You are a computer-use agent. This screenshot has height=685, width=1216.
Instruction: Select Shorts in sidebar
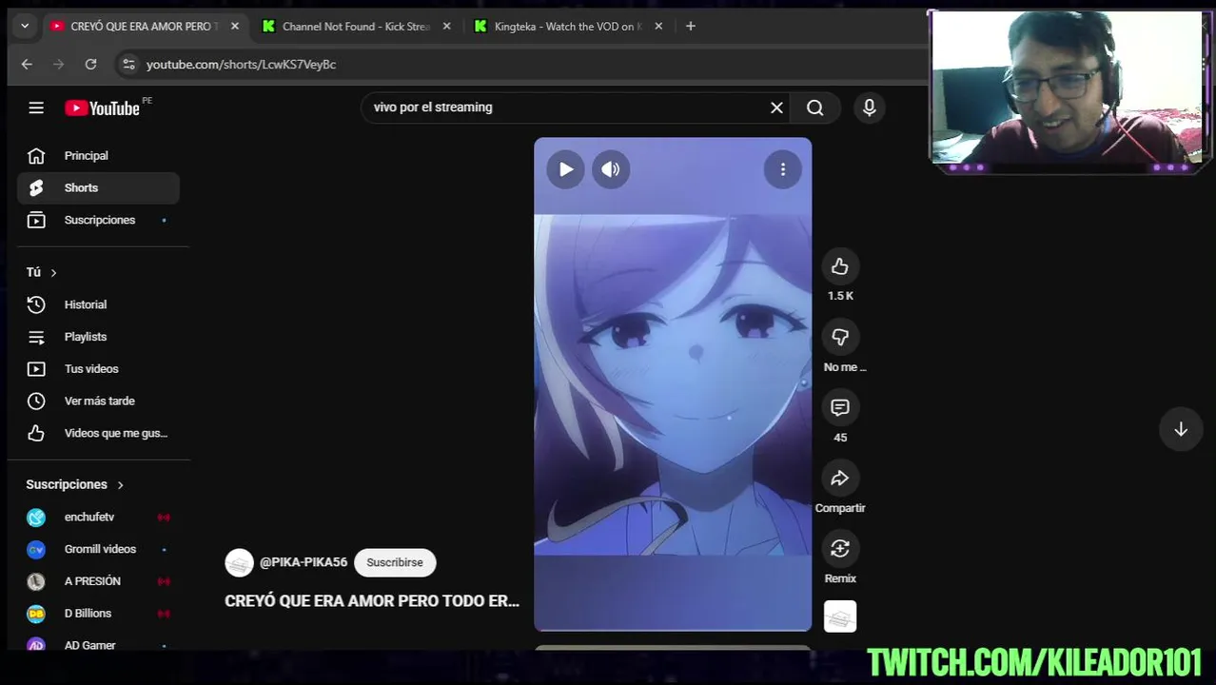point(98,187)
